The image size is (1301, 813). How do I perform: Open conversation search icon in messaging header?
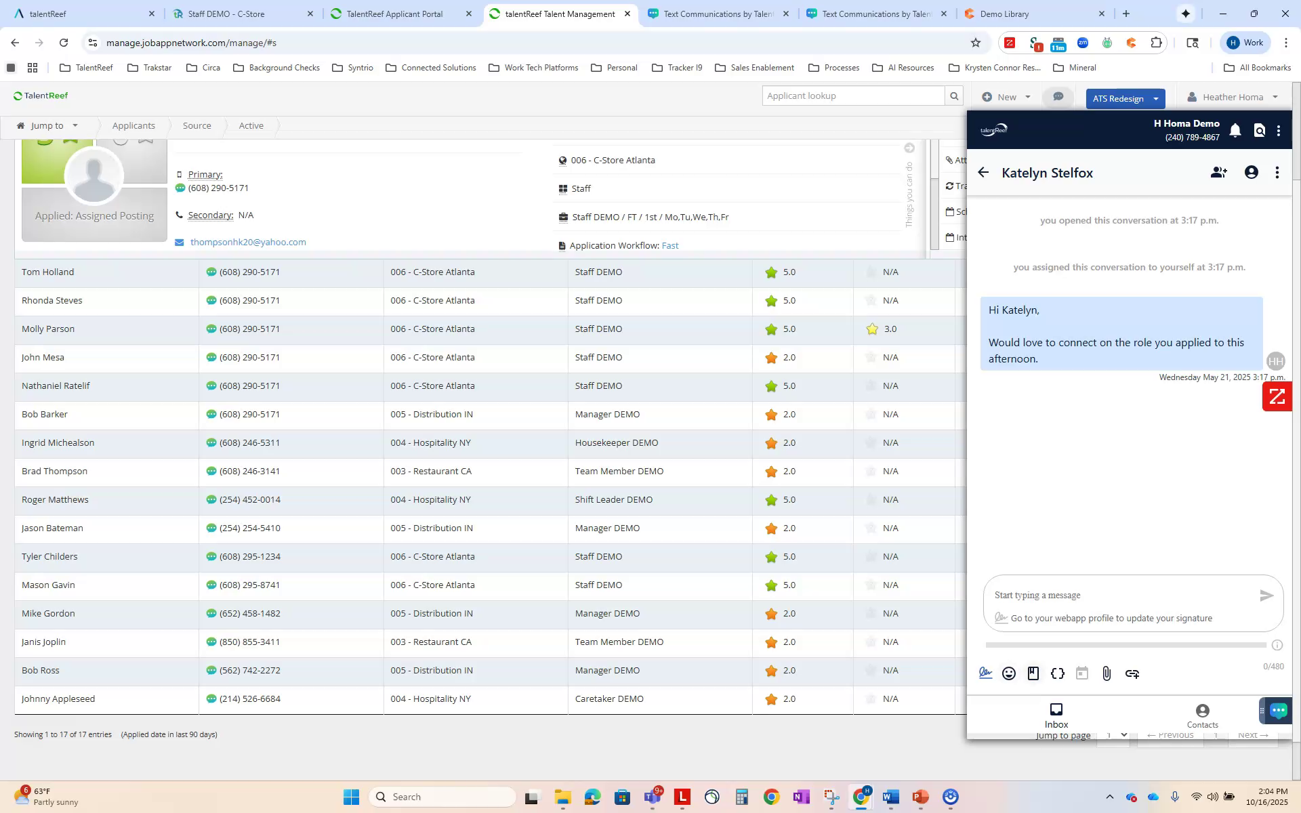click(1259, 130)
